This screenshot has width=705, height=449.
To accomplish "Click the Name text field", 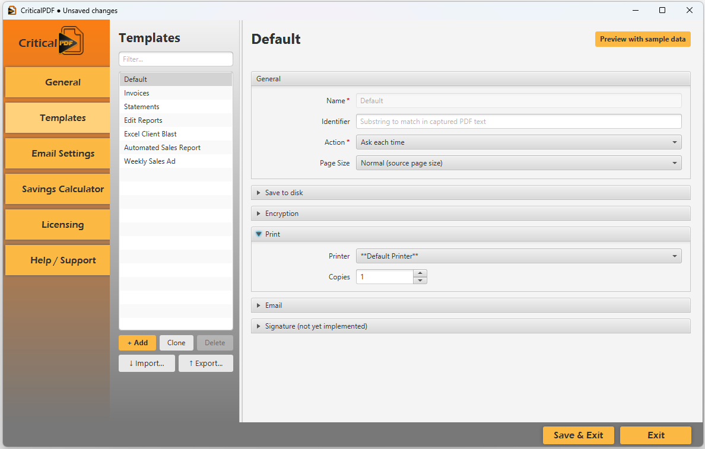I will [519, 101].
